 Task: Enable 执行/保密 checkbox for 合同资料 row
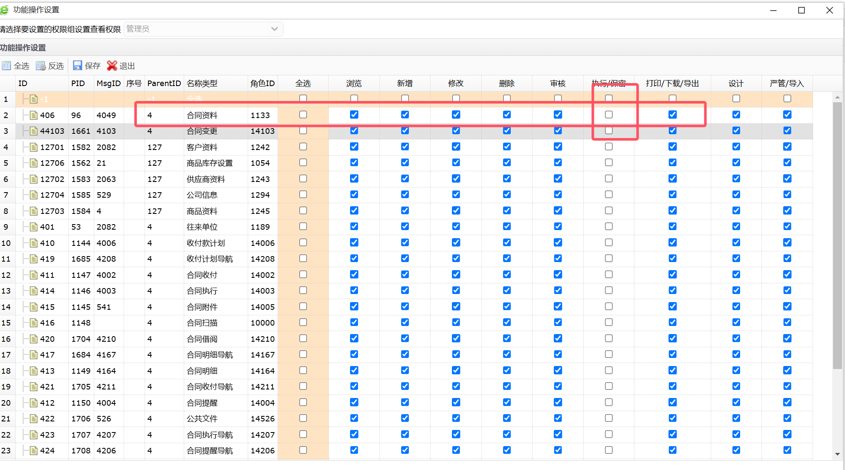coord(608,114)
